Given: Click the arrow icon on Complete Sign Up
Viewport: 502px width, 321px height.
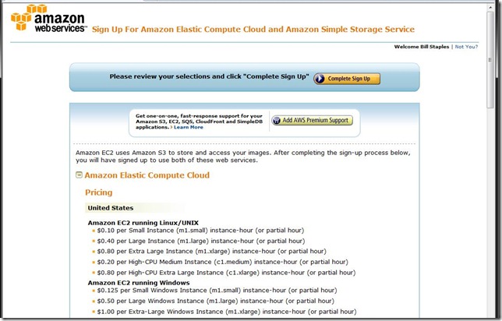Looking at the screenshot, I should point(319,79).
